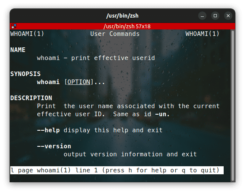Click the highlighted man page status line
Viewport: 245px width, 193px height.
pyautogui.click(x=117, y=170)
